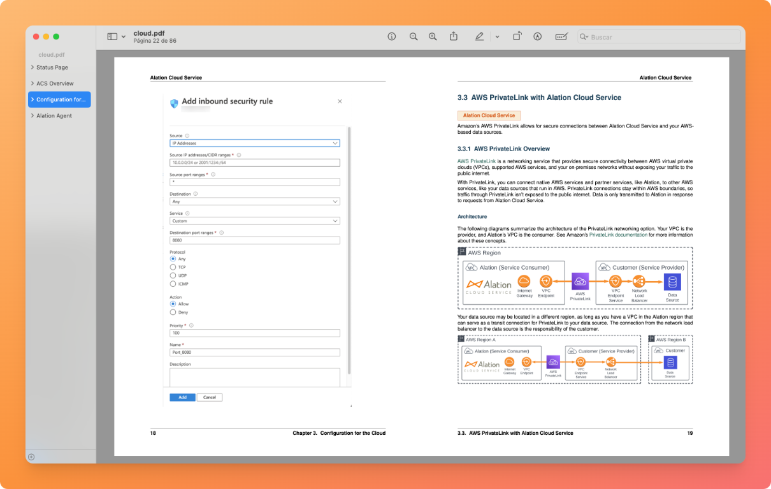Expand ACS Overview outline entry
This screenshot has height=489, width=771.
point(32,83)
